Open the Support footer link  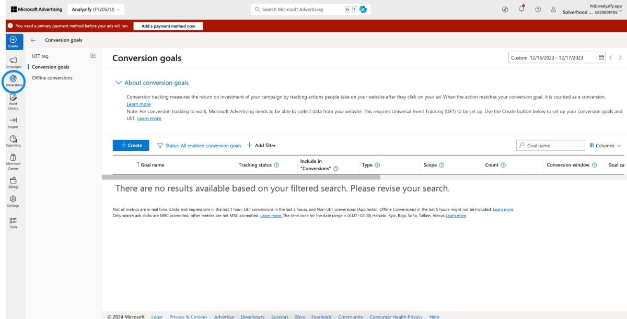click(280, 316)
